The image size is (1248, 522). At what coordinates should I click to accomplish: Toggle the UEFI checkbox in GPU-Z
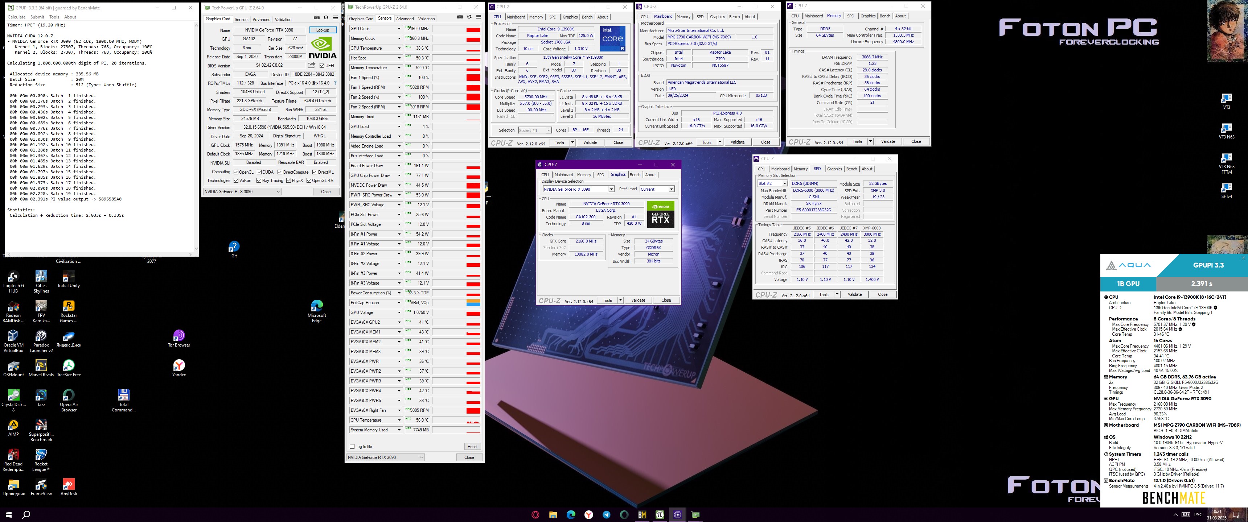click(x=322, y=65)
